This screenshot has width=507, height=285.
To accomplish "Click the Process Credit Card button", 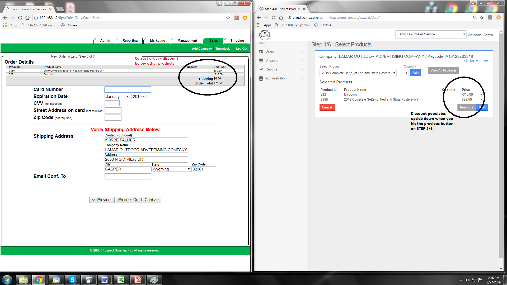I will (x=138, y=200).
